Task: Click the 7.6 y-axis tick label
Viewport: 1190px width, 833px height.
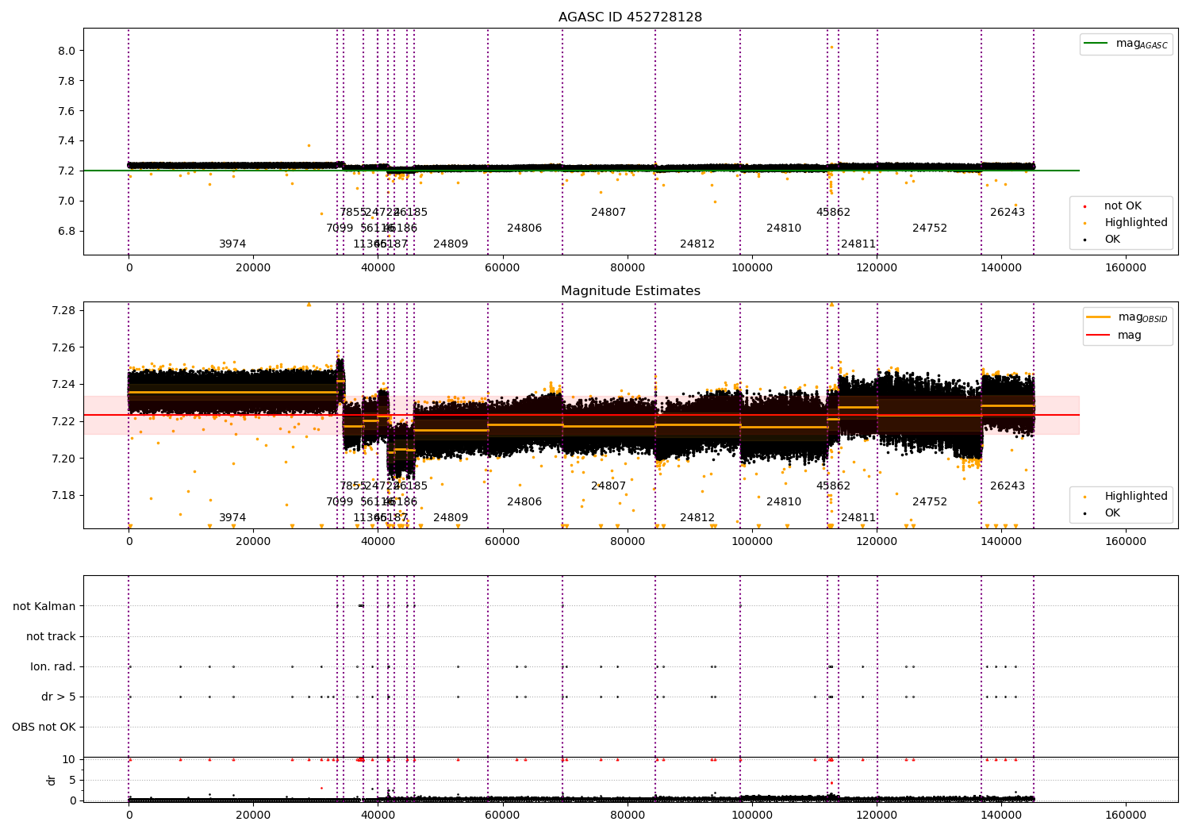Action: [x=67, y=111]
